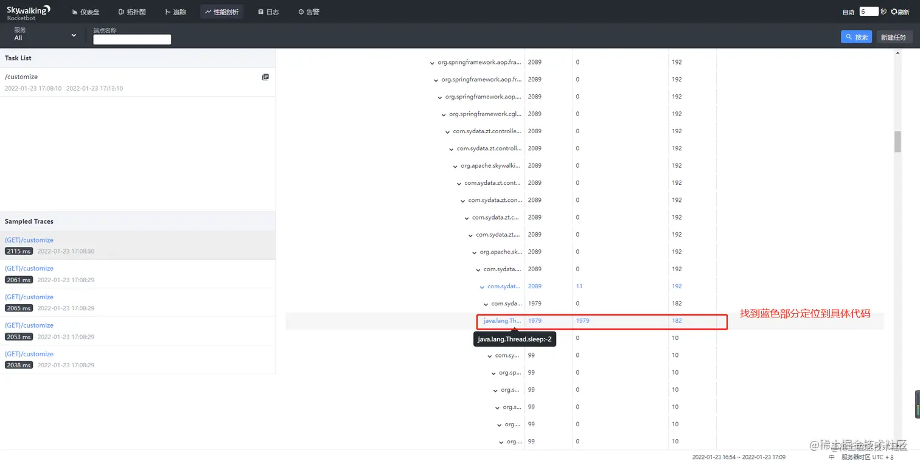Collapse the com.sydata.zt.cont... node
920x464 pixels.
459,183
